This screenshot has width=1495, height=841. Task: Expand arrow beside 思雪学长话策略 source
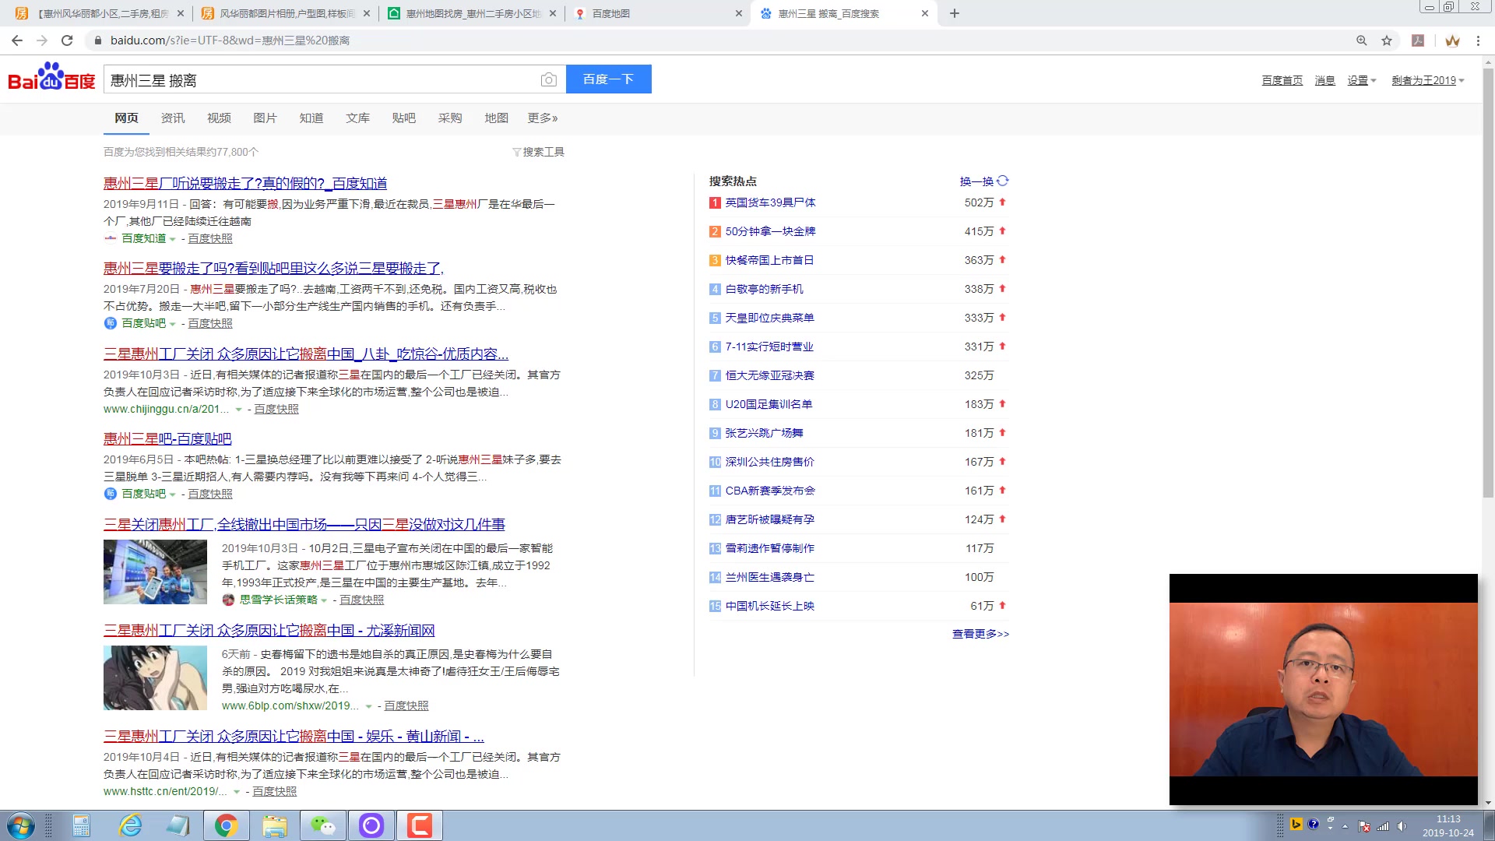pos(324,600)
